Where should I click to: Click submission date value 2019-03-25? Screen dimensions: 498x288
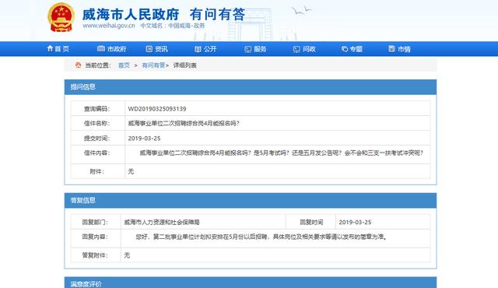tap(144, 139)
